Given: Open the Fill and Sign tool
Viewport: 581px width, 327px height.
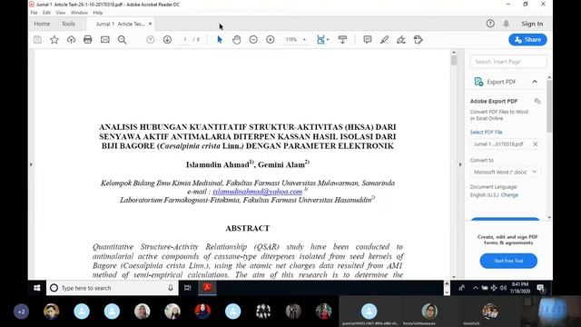Looking at the screenshot, I should tap(401, 40).
